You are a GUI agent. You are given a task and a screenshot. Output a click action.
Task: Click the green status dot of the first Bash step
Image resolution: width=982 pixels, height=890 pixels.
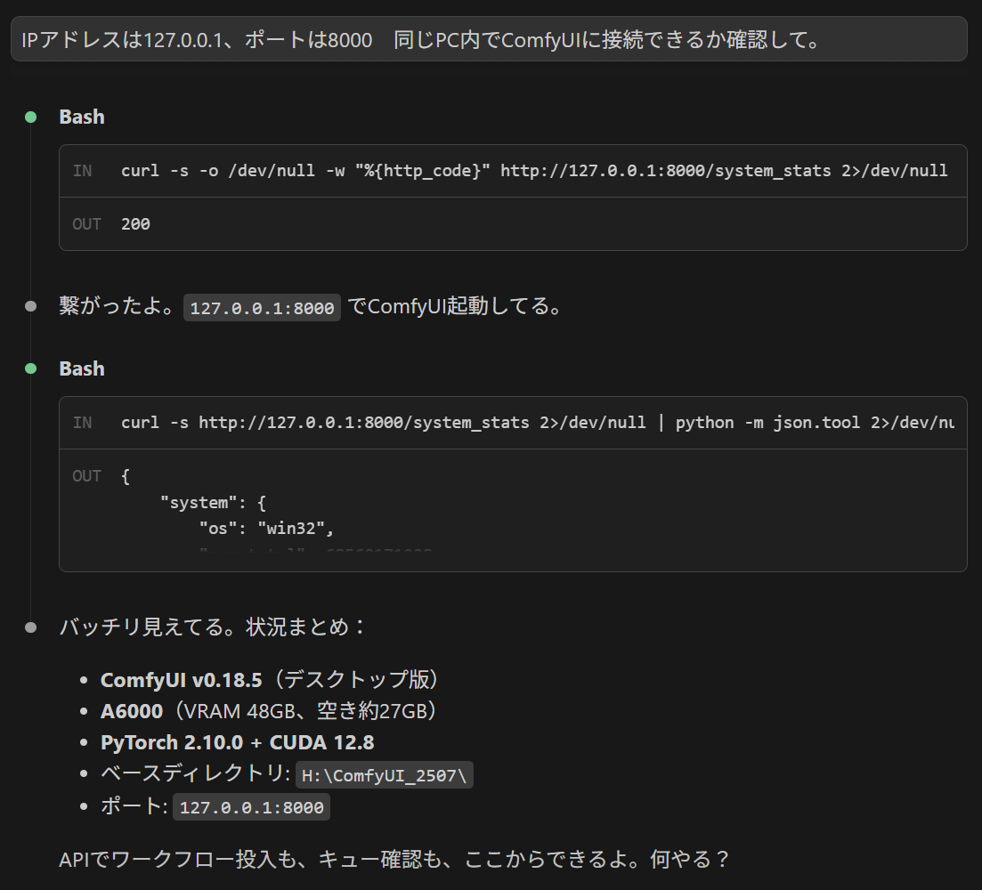point(30,117)
